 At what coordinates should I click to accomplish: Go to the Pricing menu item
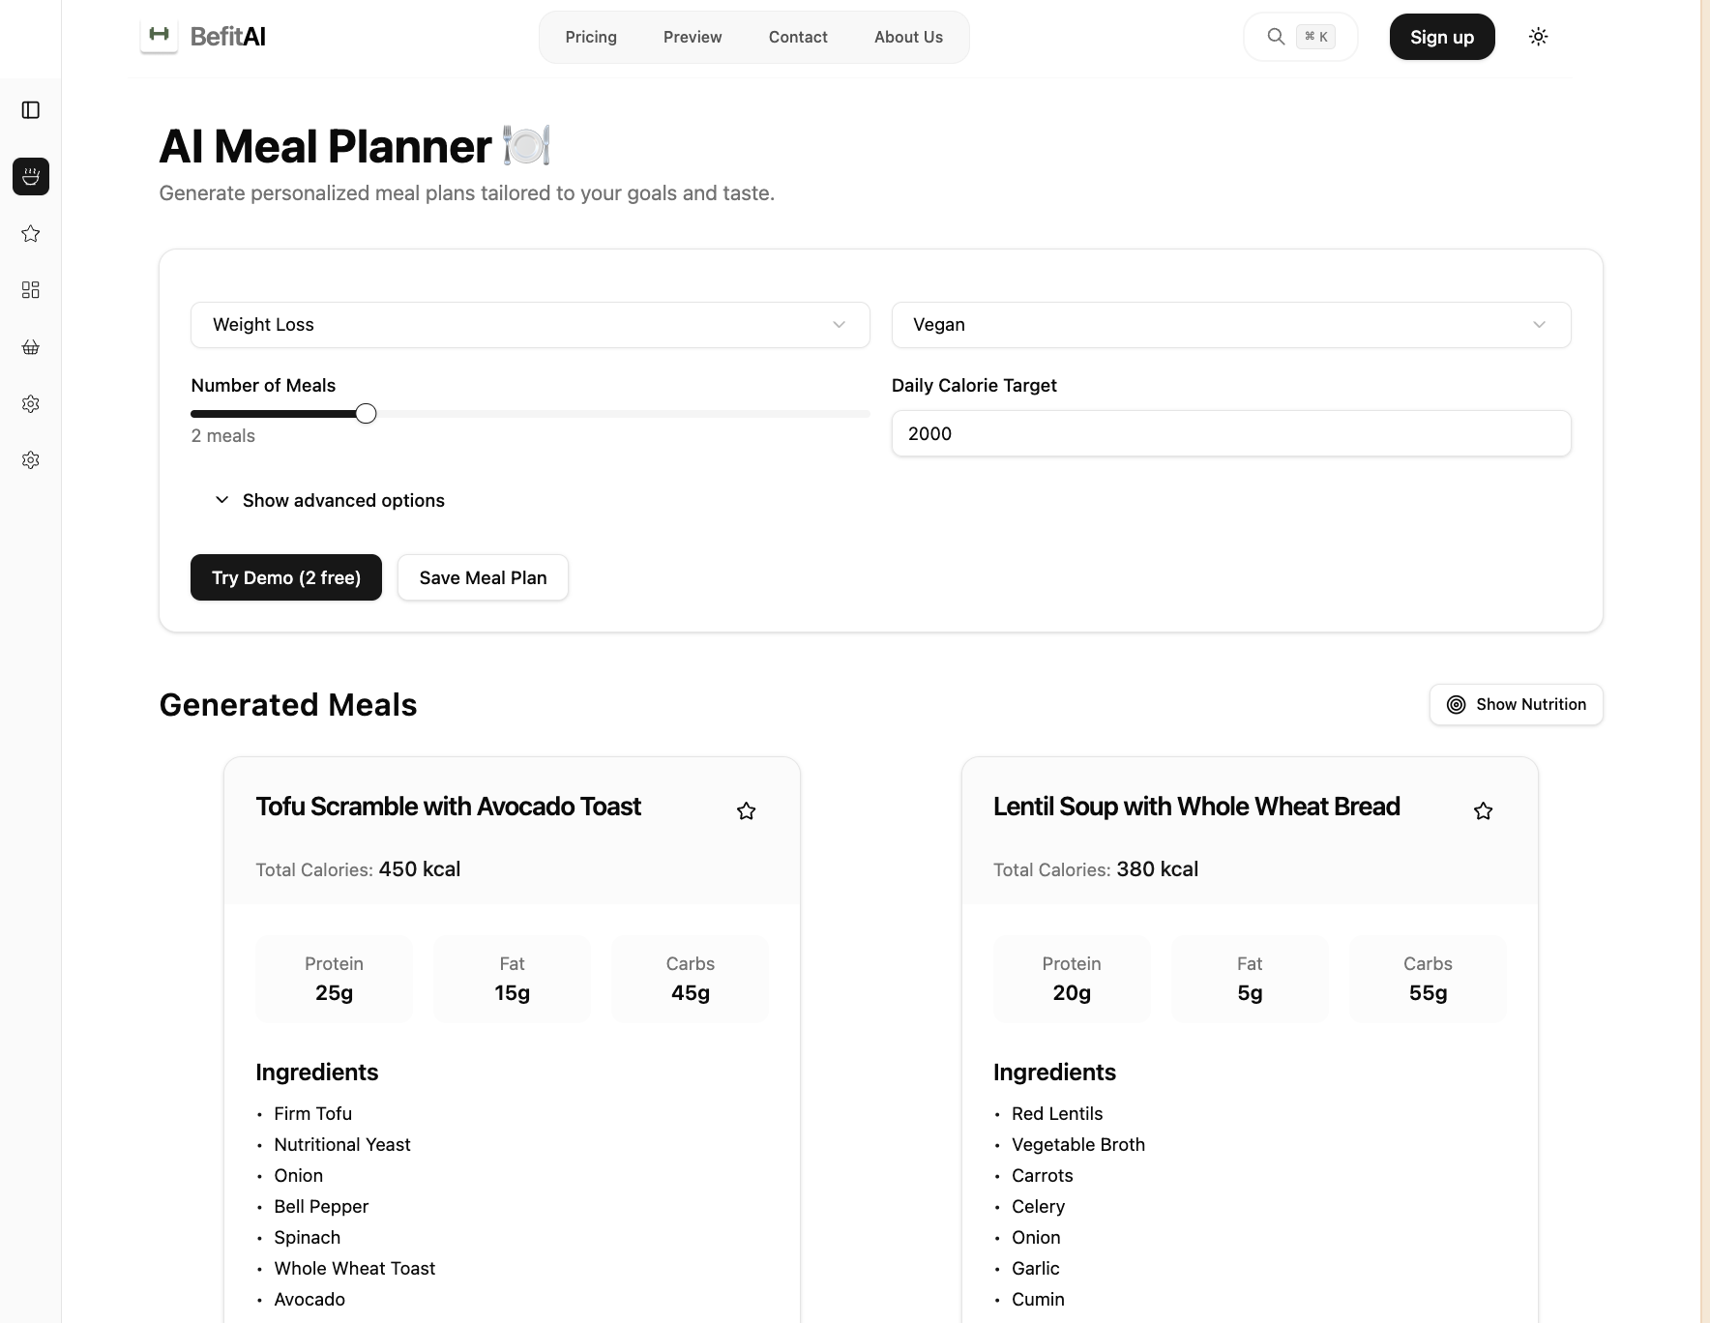pyautogui.click(x=591, y=37)
